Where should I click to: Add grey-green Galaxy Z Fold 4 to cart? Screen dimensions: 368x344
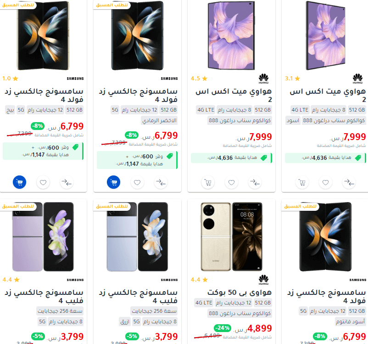[x=114, y=182]
